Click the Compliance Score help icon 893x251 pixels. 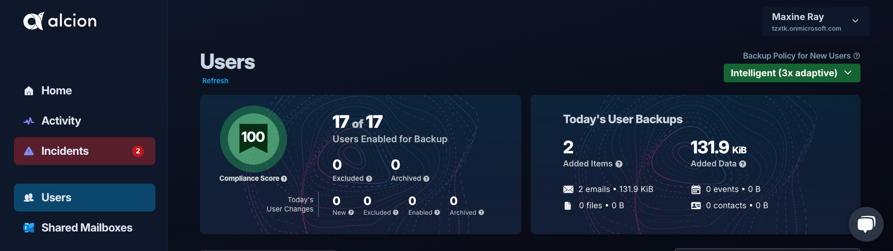click(x=284, y=178)
